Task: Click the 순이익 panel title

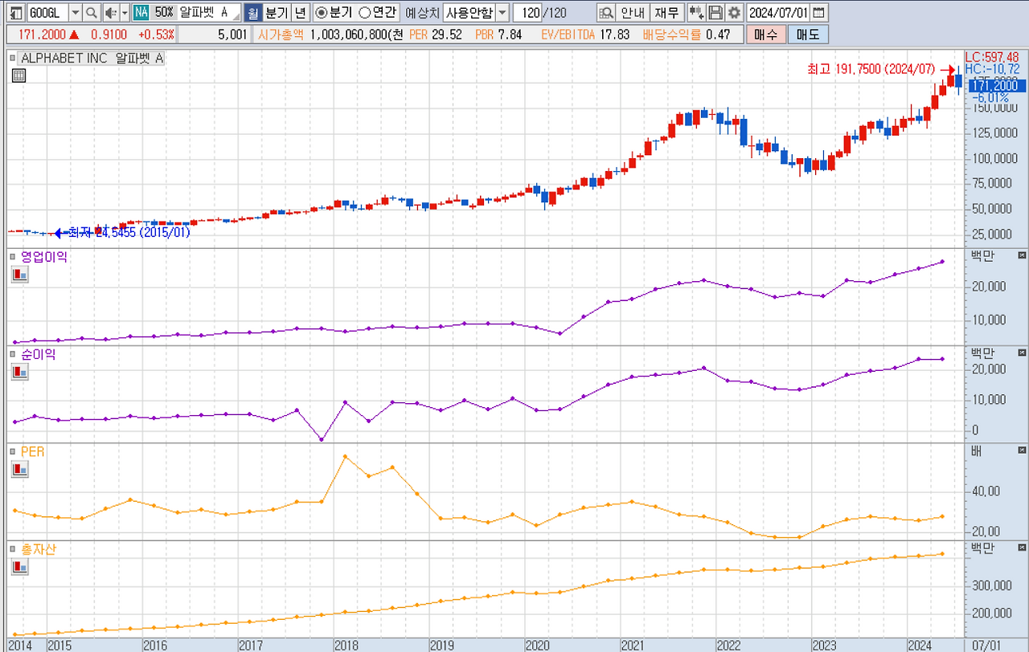Action: (39, 354)
